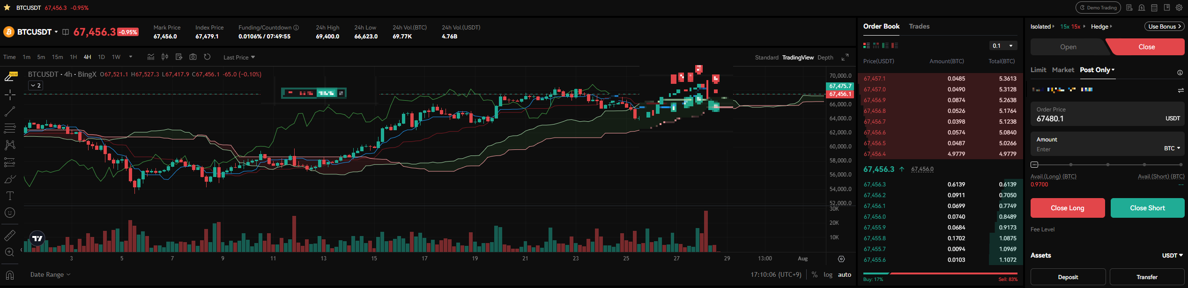This screenshot has height=288, width=1188.
Task: Select the 1m timeframe
Action: point(27,57)
